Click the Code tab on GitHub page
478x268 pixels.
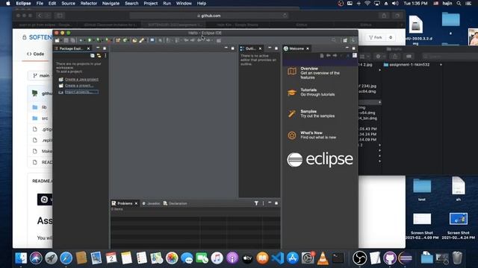coord(35,54)
